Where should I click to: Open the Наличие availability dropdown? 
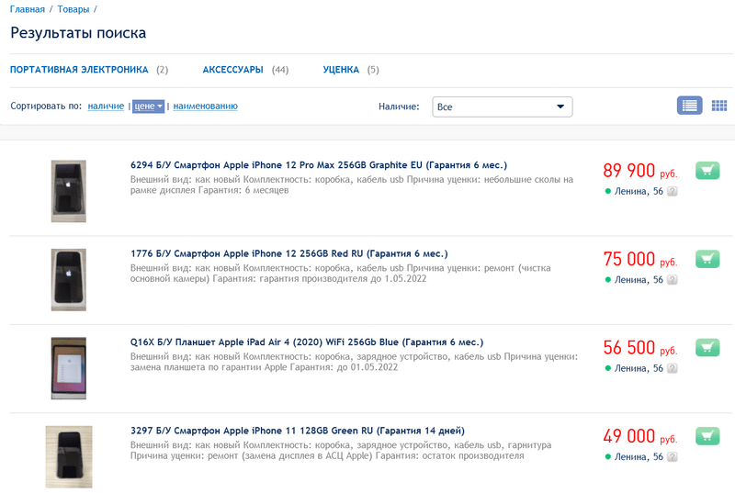click(502, 106)
